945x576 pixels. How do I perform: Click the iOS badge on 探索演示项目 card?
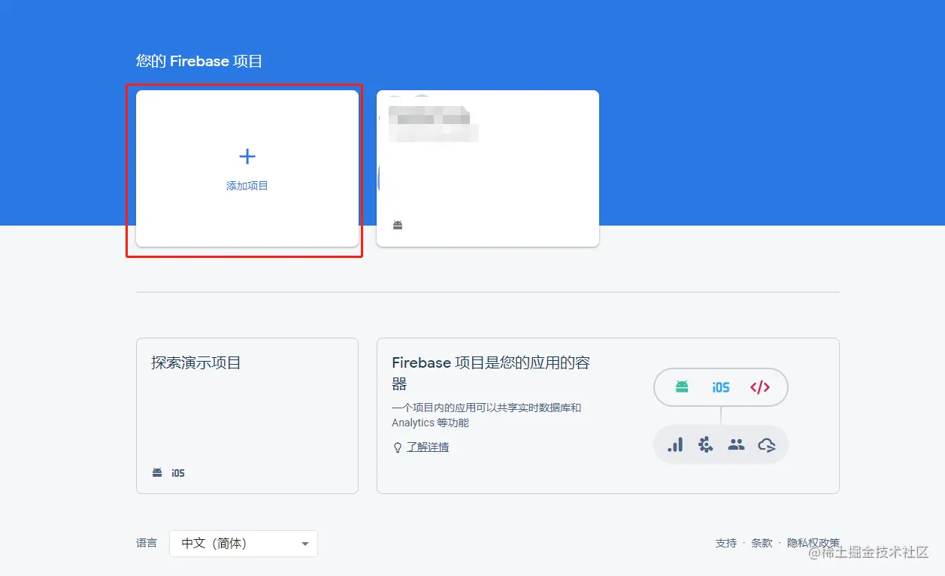coord(177,472)
